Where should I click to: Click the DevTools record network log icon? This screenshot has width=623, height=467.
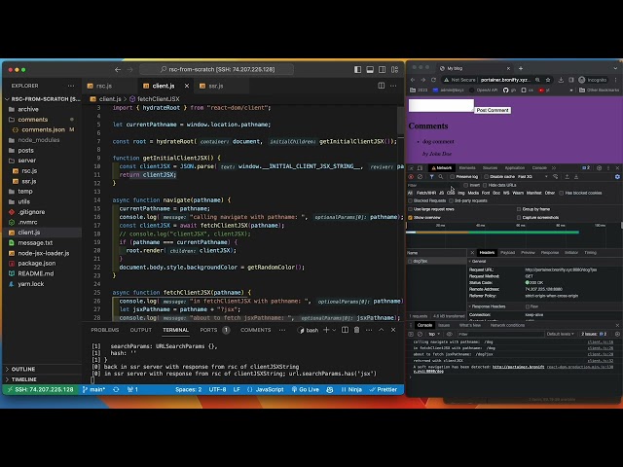pos(410,176)
